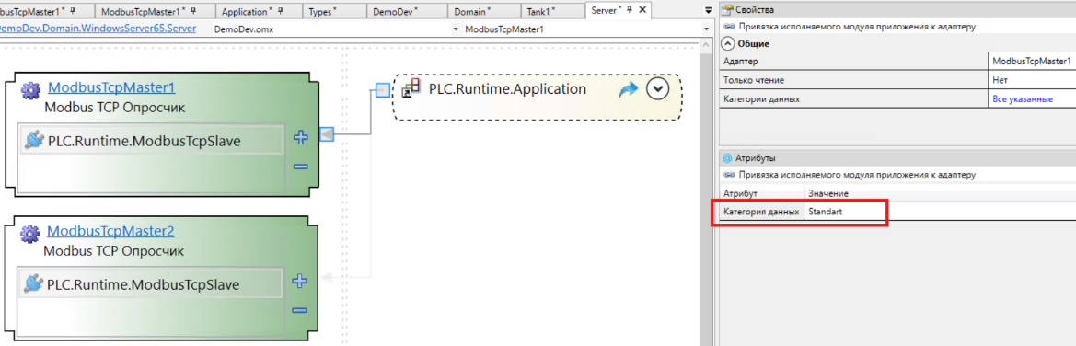Screen dimensions: 1076x346
Task: Click the @ icon of the Атрибуты panel
Action: tap(727, 158)
